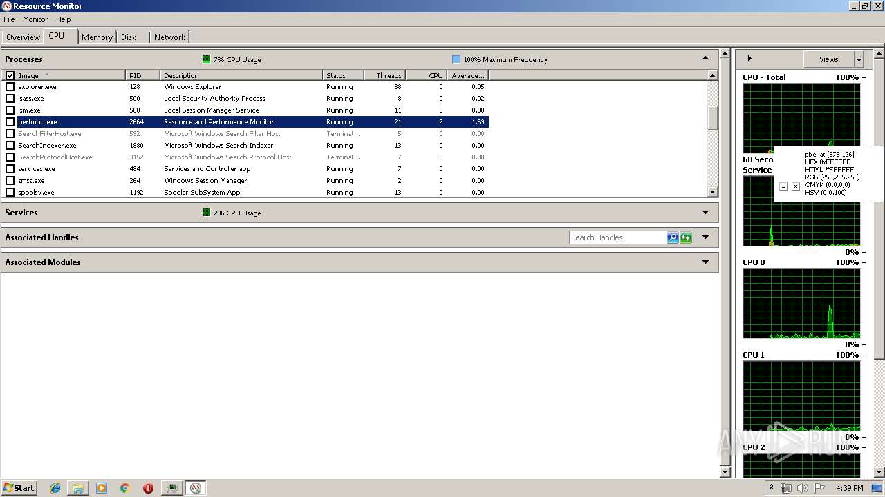This screenshot has width=885, height=497.
Task: Check the services.exe process checkbox
Action: pos(10,169)
